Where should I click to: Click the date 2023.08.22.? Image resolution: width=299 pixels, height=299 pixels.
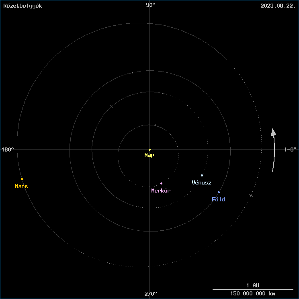pos(278,6)
